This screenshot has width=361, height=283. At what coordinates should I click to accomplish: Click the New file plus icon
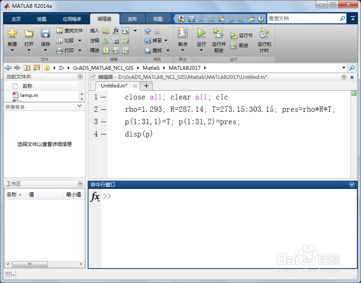(x=12, y=33)
